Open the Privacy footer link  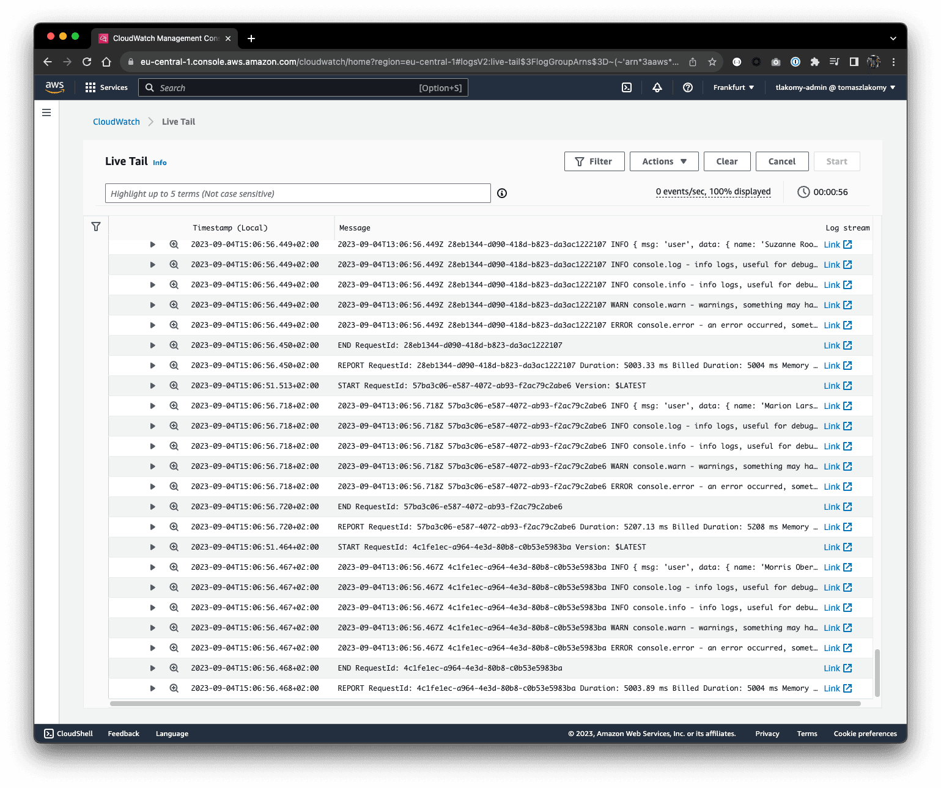point(767,734)
